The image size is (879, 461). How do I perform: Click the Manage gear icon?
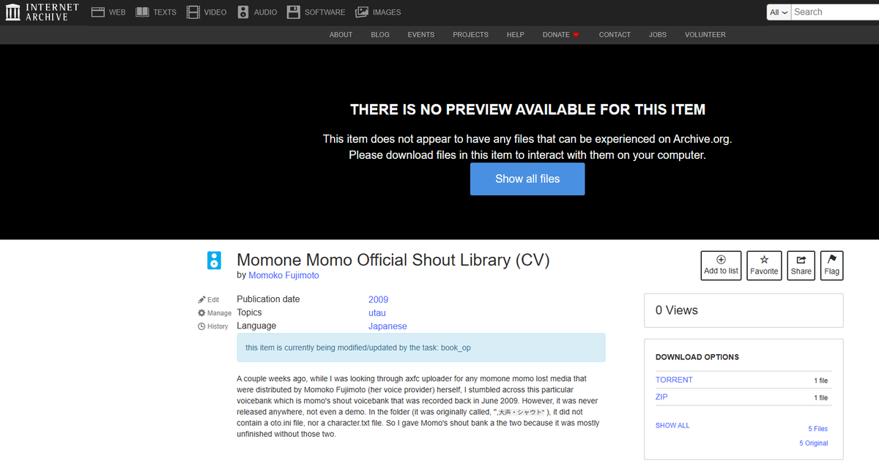[201, 312]
